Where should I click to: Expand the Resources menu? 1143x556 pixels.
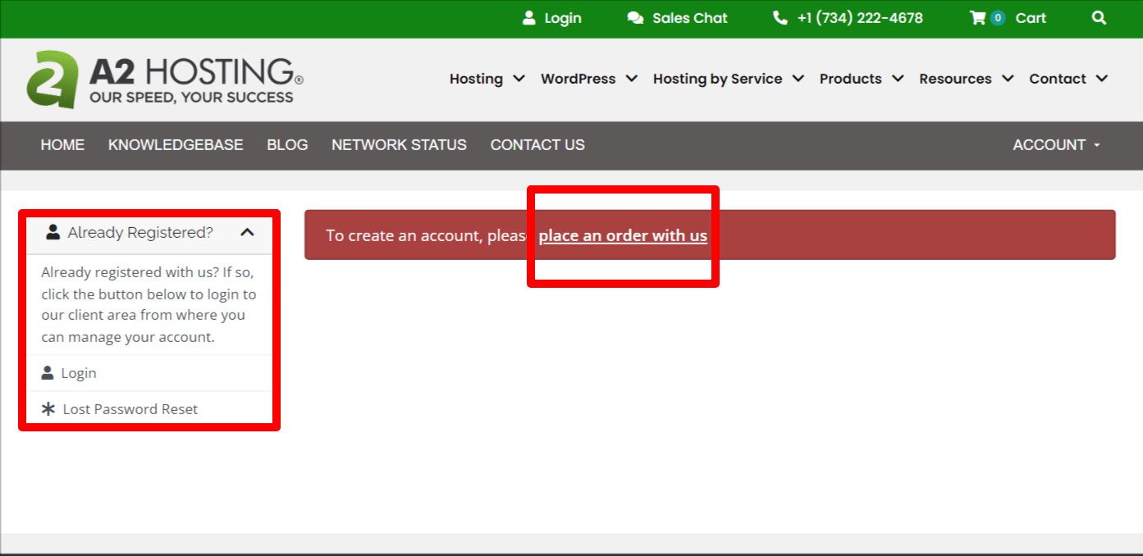point(965,79)
